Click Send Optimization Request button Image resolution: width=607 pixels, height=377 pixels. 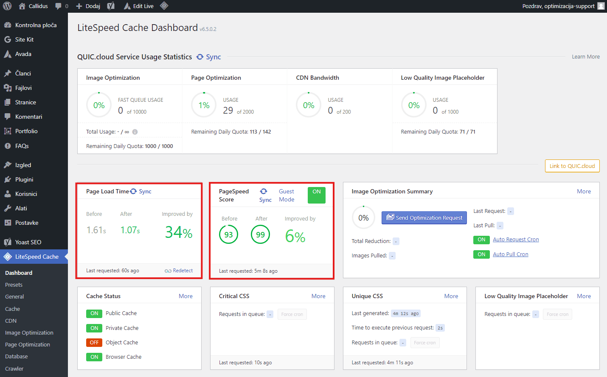424,218
